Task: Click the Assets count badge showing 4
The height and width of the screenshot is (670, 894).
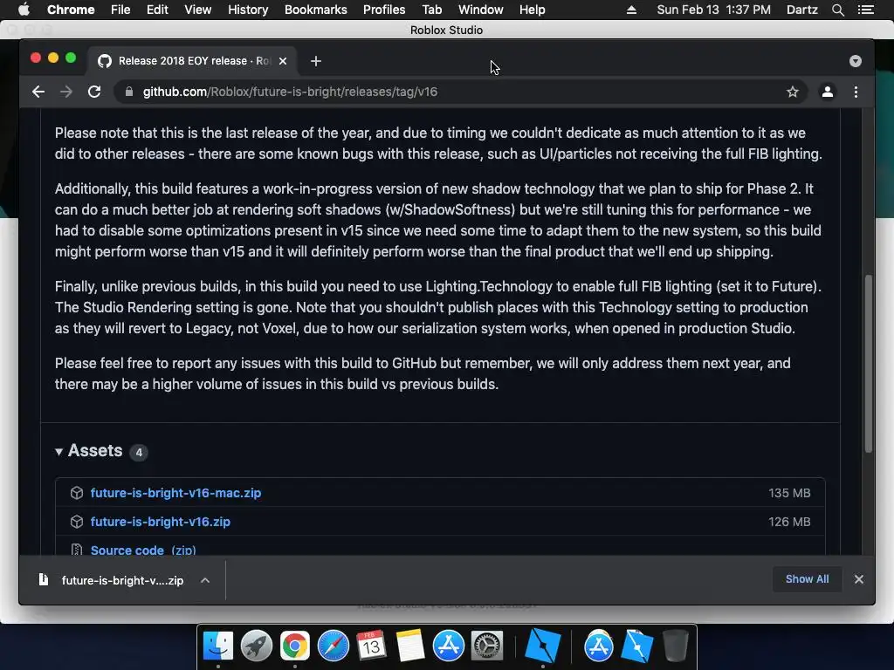Action: click(x=139, y=453)
